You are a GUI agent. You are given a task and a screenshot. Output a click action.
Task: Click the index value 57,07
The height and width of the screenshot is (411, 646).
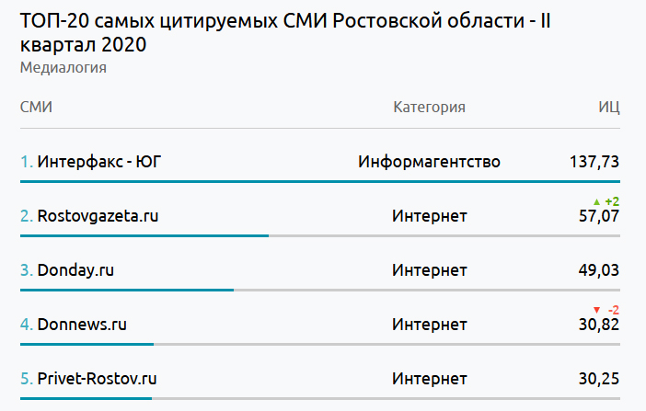point(598,217)
